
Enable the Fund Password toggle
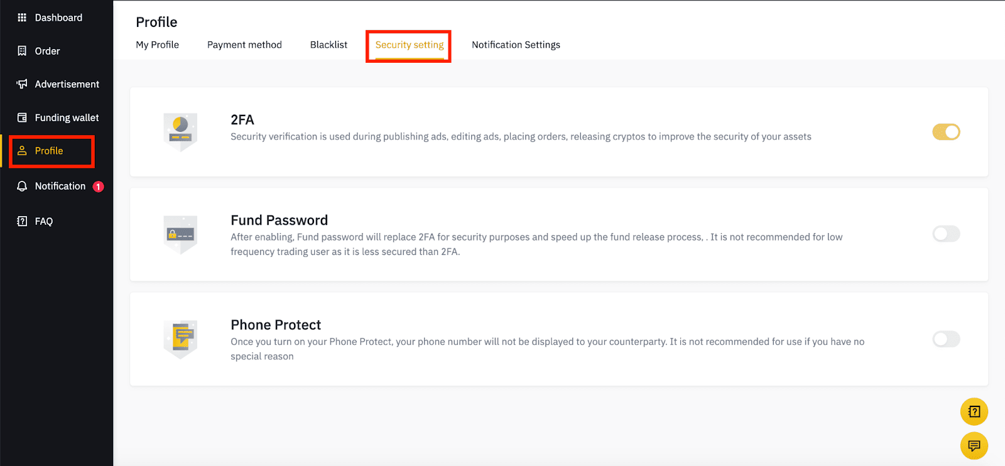946,234
